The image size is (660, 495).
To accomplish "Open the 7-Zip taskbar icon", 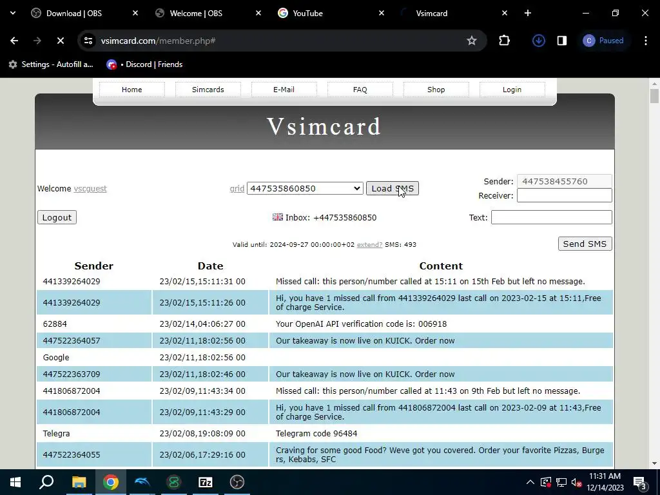I will [206, 482].
